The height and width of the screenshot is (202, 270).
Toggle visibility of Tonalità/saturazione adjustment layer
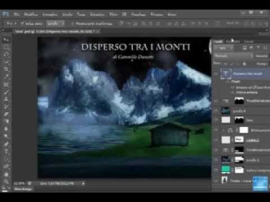click(x=216, y=101)
